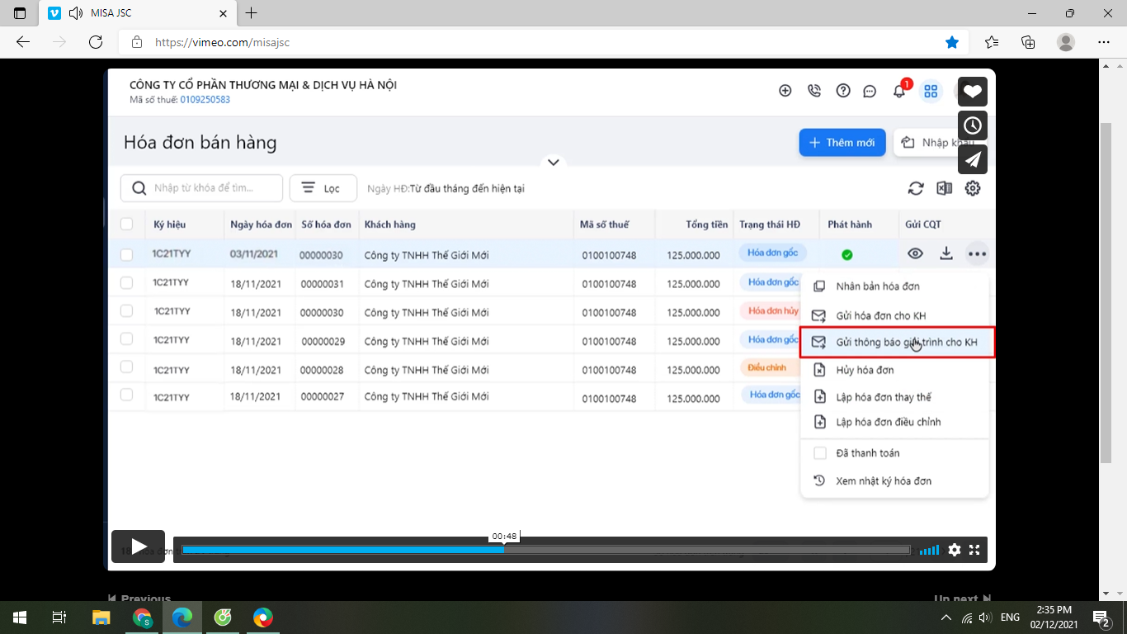Expand the chevron below the page title
Viewport: 1127px width, 634px height.
pyautogui.click(x=554, y=163)
